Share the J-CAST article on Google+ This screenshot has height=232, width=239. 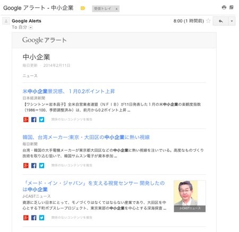(26, 218)
